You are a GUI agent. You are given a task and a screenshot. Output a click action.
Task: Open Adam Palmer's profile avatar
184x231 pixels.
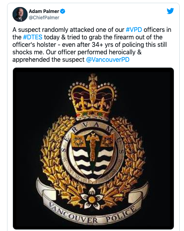click(x=20, y=14)
